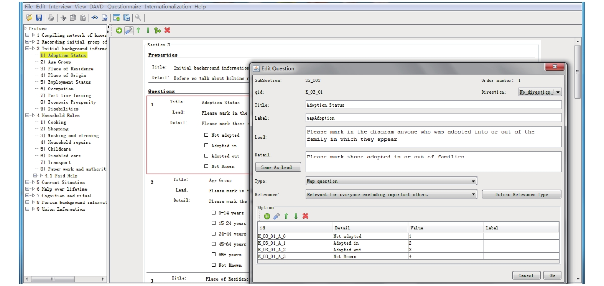Click the Lead text area in the dialog

pyautogui.click(x=433, y=136)
